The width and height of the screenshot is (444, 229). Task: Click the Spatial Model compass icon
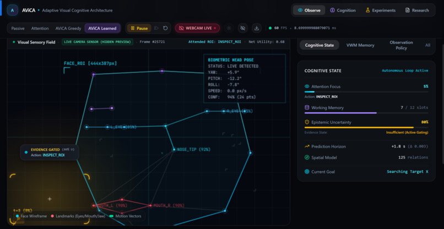(307, 157)
